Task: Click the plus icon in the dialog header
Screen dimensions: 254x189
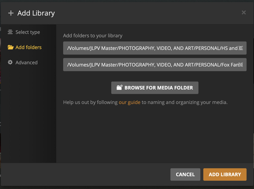Action: tap(11, 13)
